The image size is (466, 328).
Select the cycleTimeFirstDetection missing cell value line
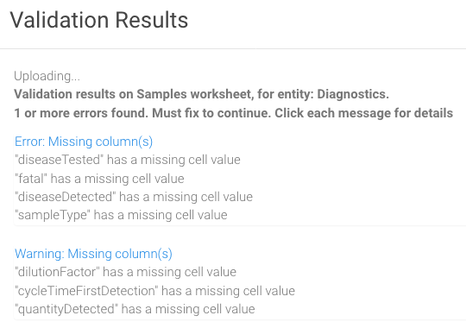(154, 291)
